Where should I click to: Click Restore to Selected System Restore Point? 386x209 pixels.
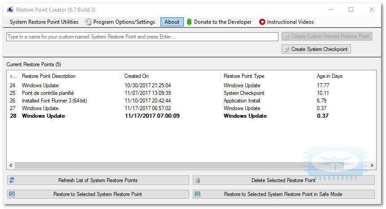[x=98, y=194]
